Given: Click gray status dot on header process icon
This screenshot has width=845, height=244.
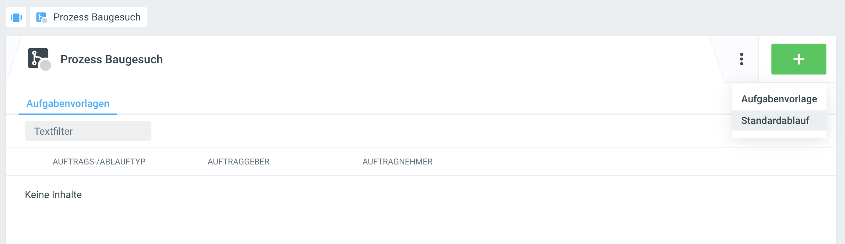Looking at the screenshot, I should click(x=46, y=66).
